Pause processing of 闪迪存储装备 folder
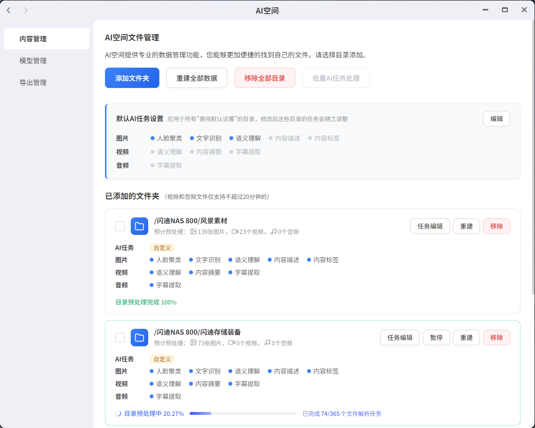This screenshot has height=428, width=535. click(436, 338)
